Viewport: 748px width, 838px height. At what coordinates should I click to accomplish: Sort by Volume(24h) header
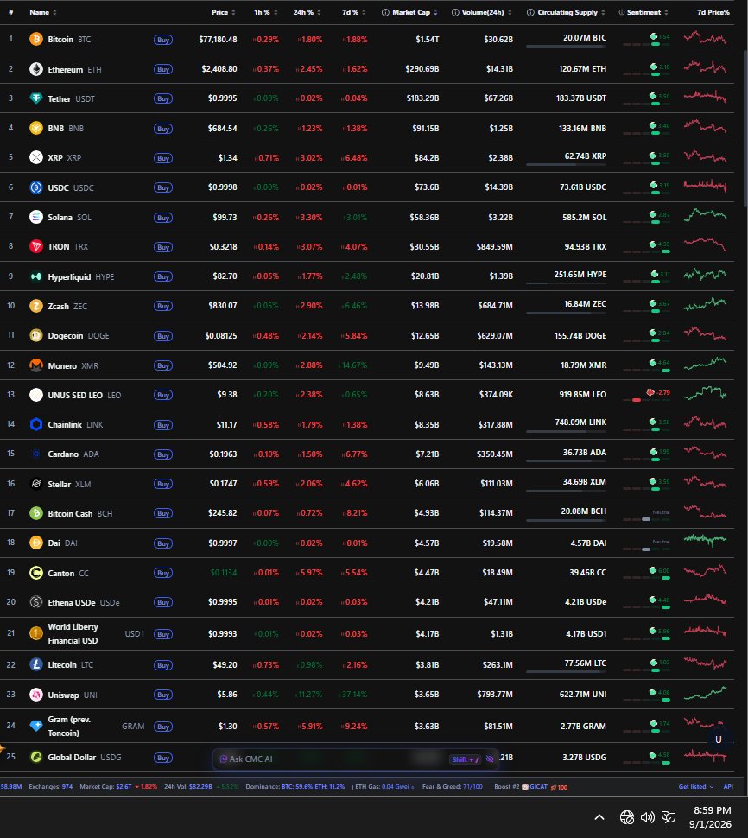tap(486, 12)
